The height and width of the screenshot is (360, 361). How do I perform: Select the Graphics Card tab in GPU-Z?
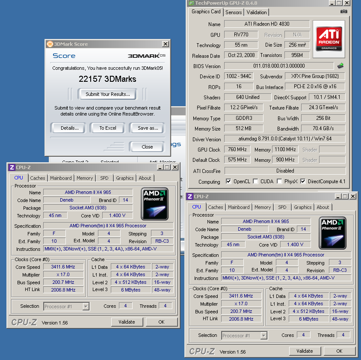click(206, 12)
